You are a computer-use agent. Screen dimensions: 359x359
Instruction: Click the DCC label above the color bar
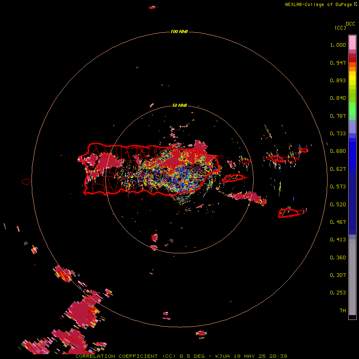pyautogui.click(x=351, y=24)
